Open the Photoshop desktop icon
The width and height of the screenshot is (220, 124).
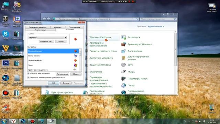(5, 65)
